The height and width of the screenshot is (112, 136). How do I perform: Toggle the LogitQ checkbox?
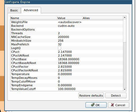tap(60, 48)
